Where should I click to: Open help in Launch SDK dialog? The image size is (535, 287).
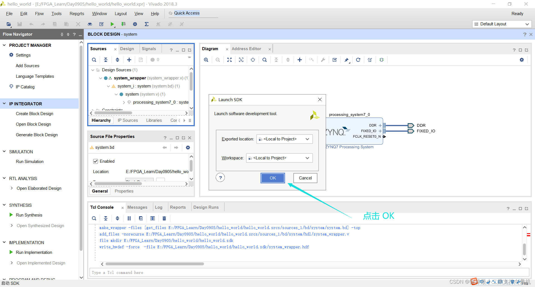(x=220, y=177)
